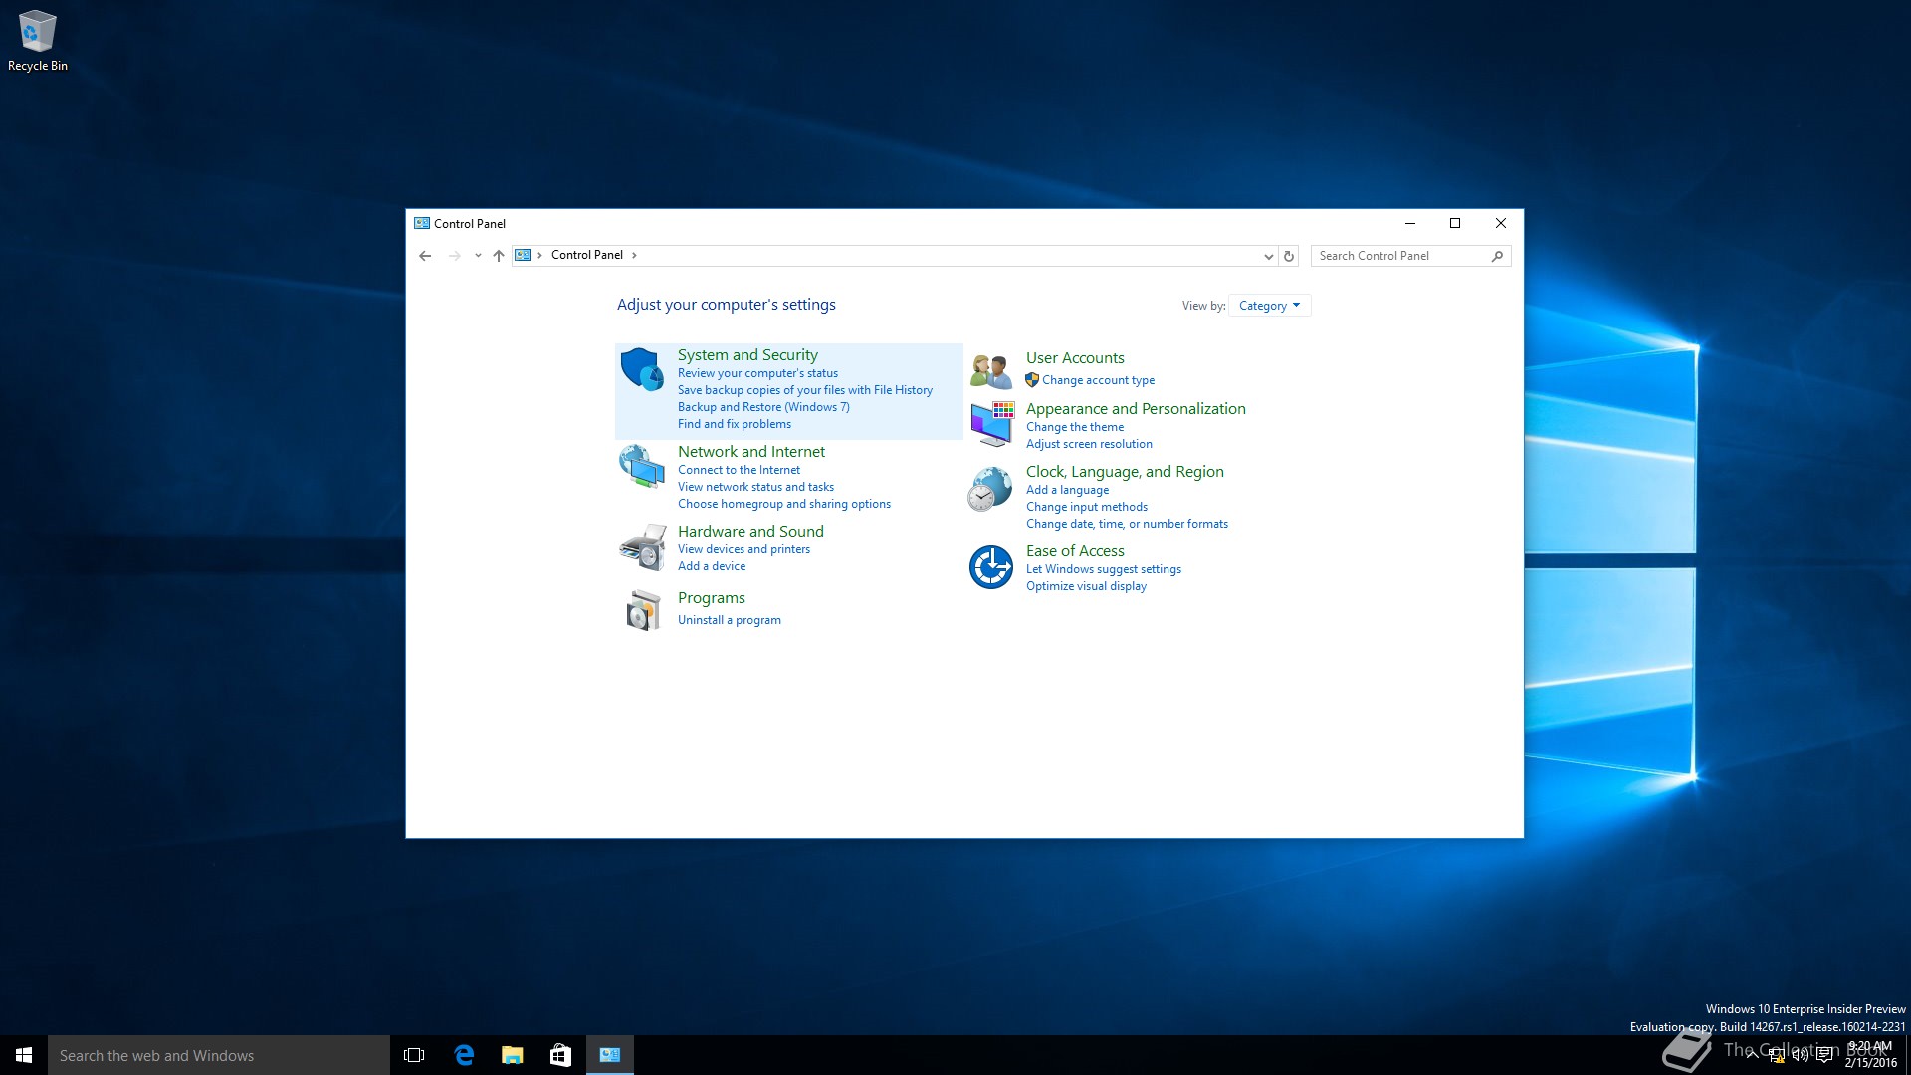
Task: Expand the address bar history dropdown
Action: [x=1268, y=256]
